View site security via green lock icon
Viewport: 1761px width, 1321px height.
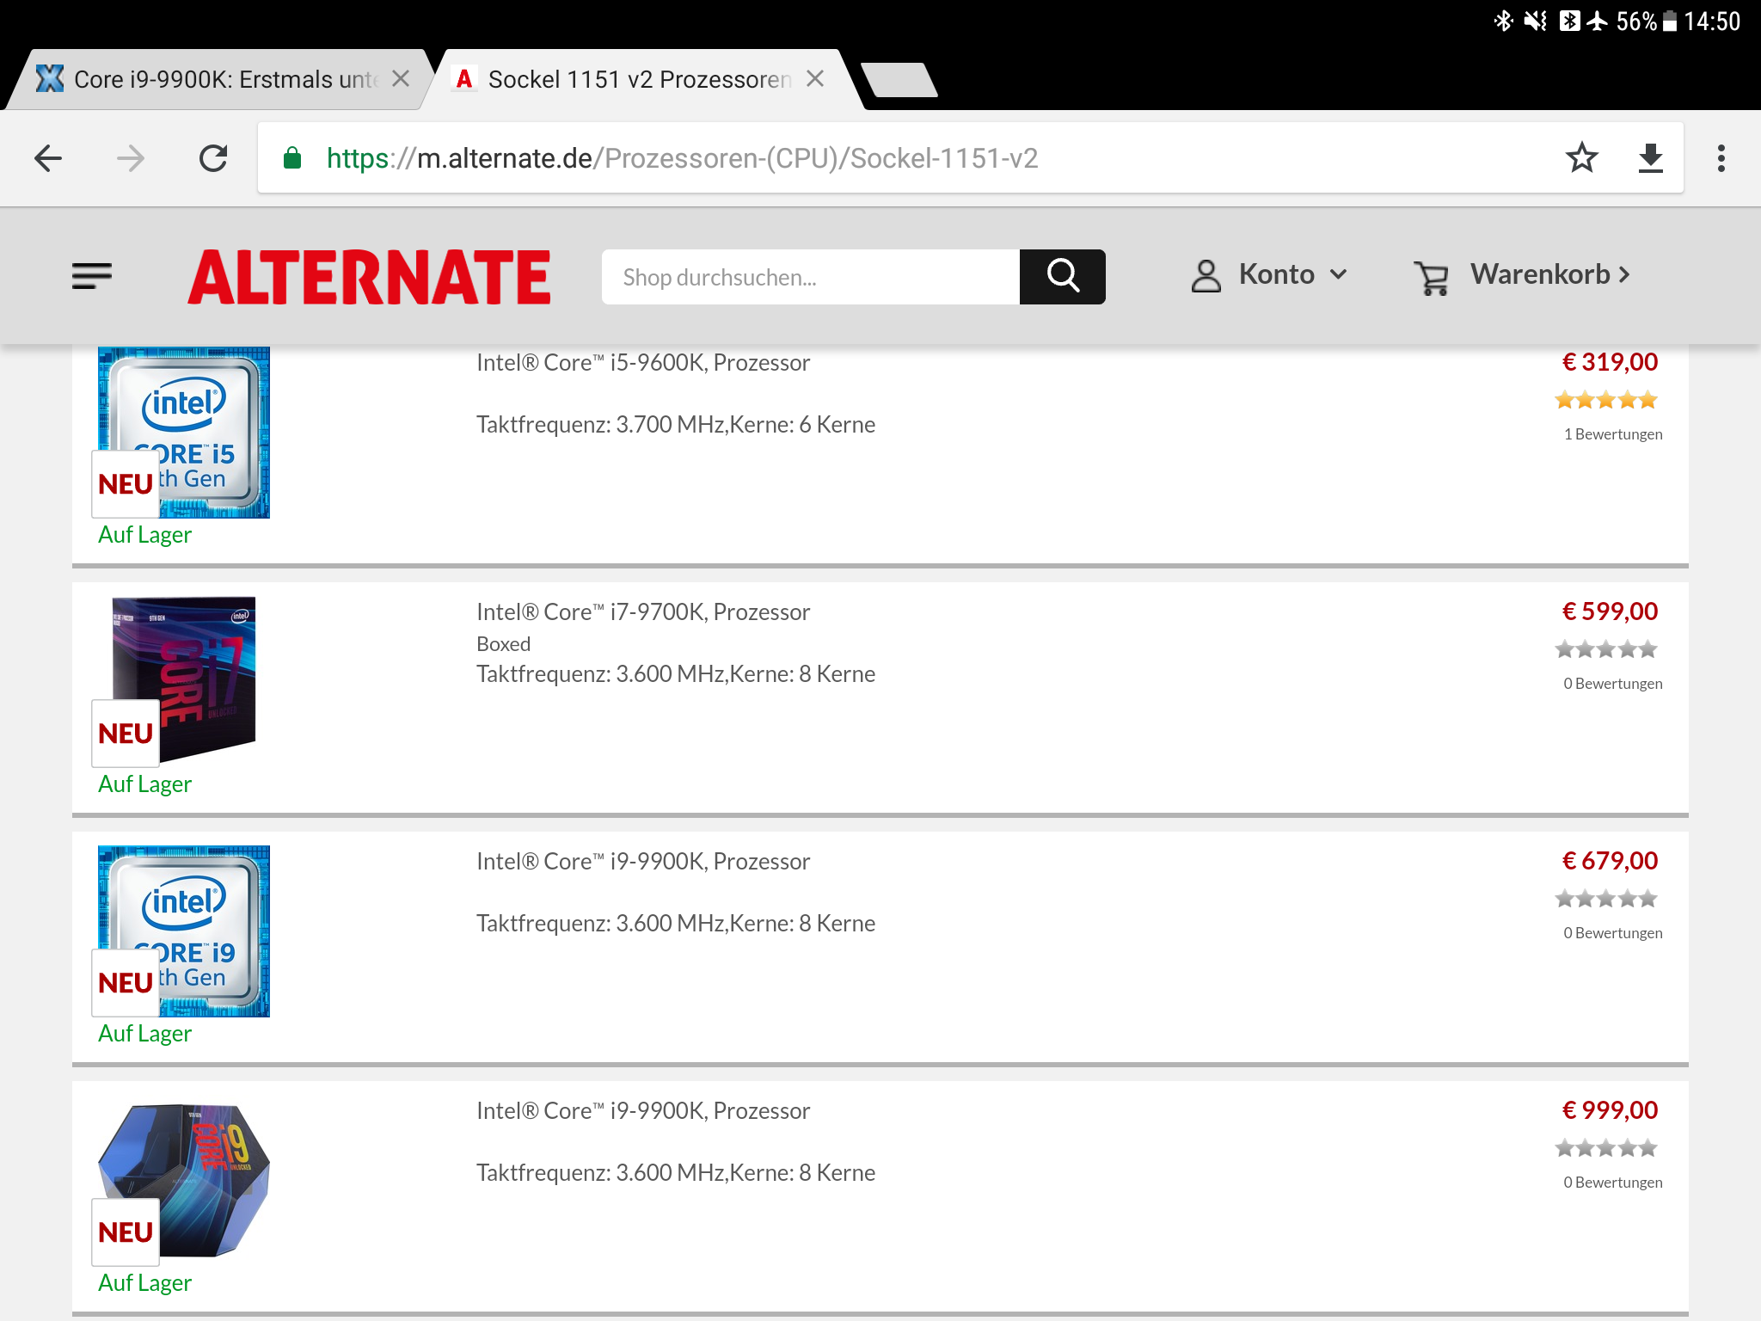[x=292, y=158]
